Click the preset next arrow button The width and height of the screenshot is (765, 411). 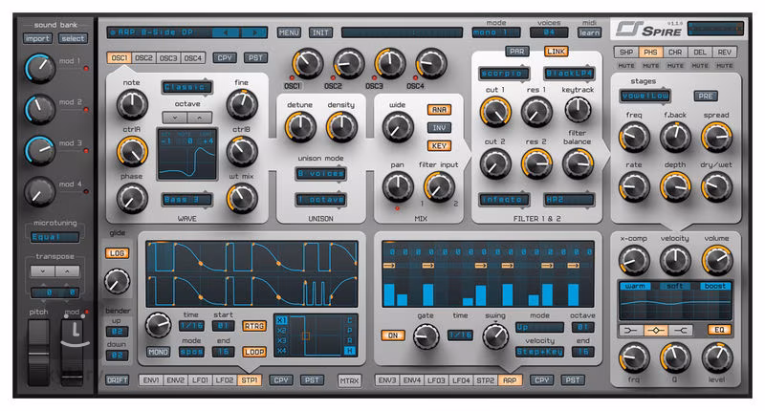252,32
